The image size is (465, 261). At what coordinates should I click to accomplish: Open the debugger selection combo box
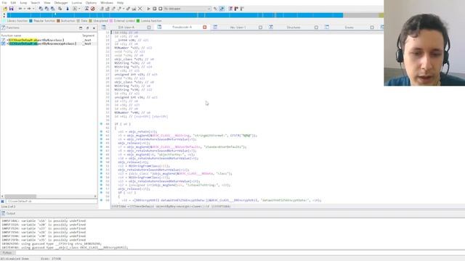click(x=187, y=9)
